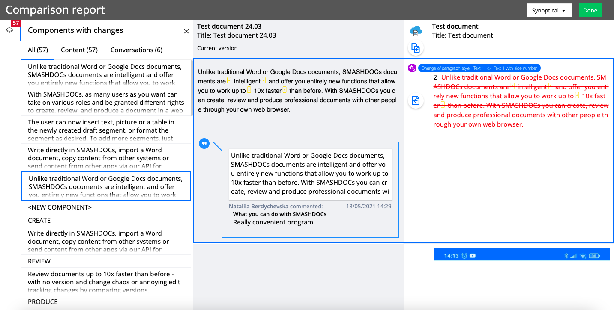Click the comment timestamp 18/05/2021 14:29
Image resolution: width=614 pixels, height=310 pixels.
(368, 206)
